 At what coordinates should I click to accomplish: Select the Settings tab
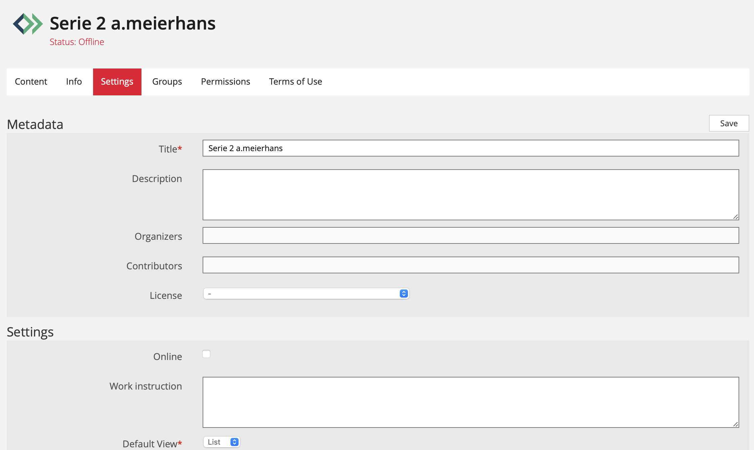coord(117,82)
